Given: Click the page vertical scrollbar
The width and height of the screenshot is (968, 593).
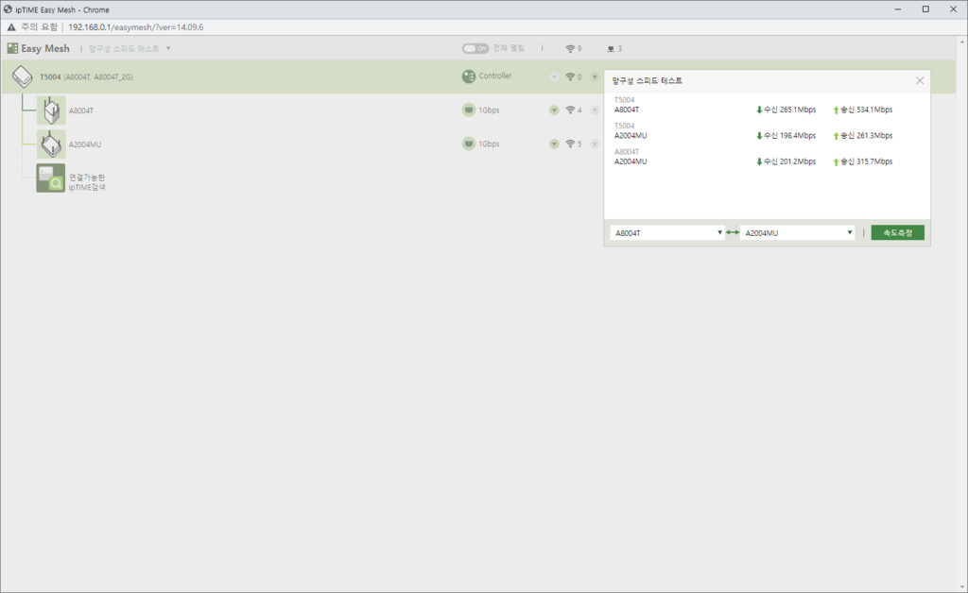Looking at the screenshot, I should [961, 314].
